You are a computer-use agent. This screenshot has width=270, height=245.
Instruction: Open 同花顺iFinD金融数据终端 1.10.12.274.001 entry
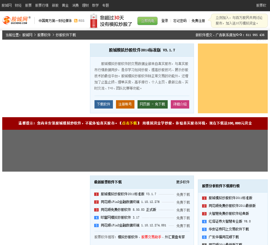coord(133,225)
